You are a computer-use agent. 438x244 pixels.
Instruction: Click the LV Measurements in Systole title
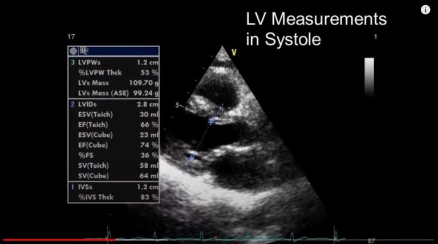[317, 30]
